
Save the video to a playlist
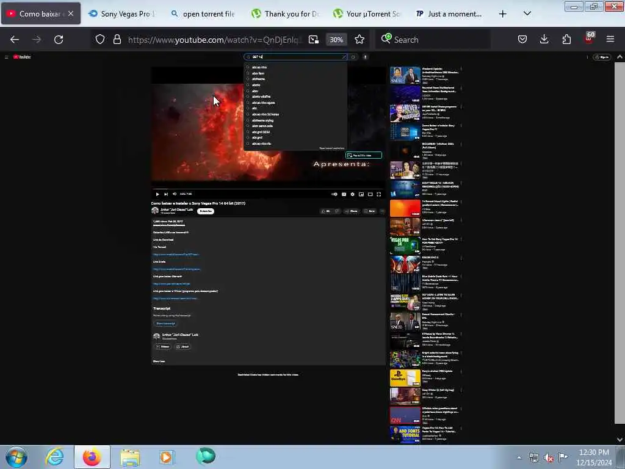[369, 211]
